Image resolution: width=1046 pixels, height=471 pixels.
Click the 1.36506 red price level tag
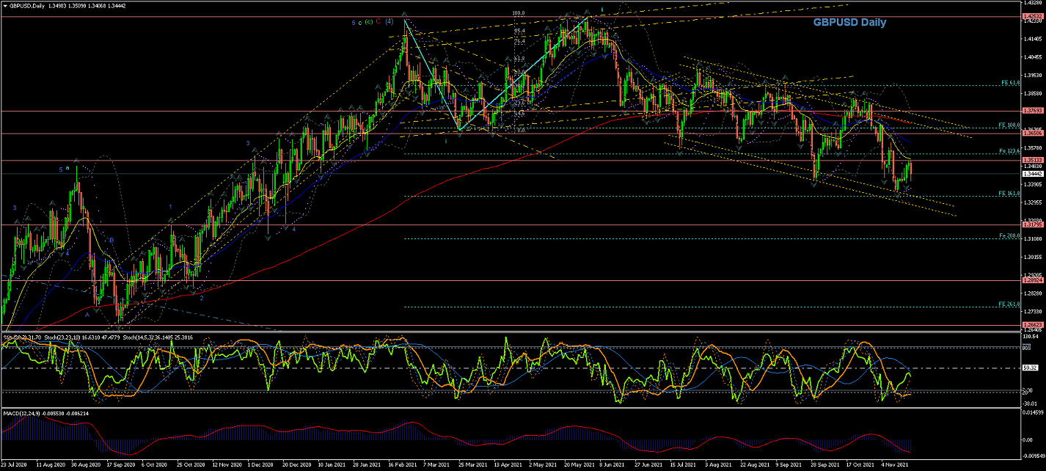[x=1032, y=134]
